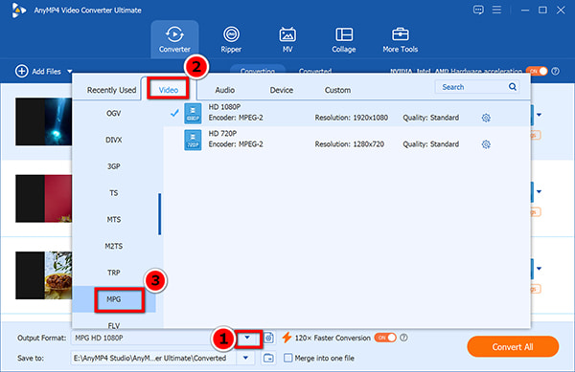575x372 pixels.
Task: Click the HD 1080P format icon
Action: 193,113
